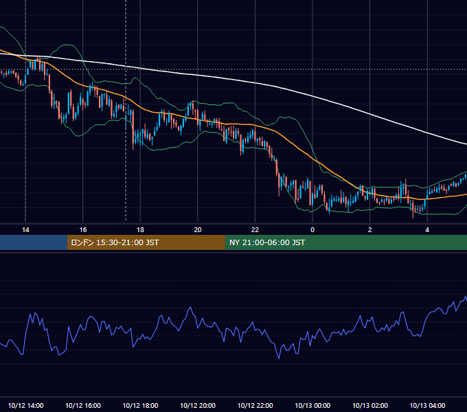Click the 10/13 04:00 time label
Image resolution: width=467 pixels, height=412 pixels.
[427, 405]
